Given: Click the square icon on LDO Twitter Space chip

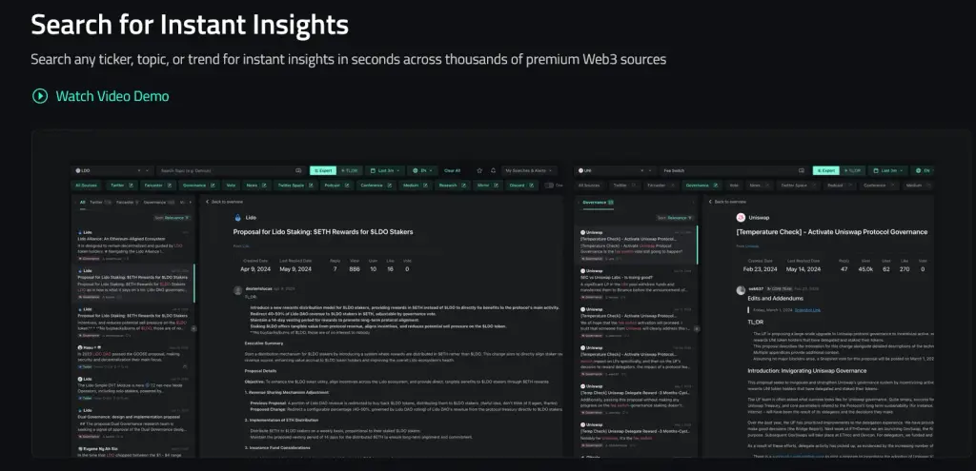Looking at the screenshot, I should pyautogui.click(x=312, y=186).
